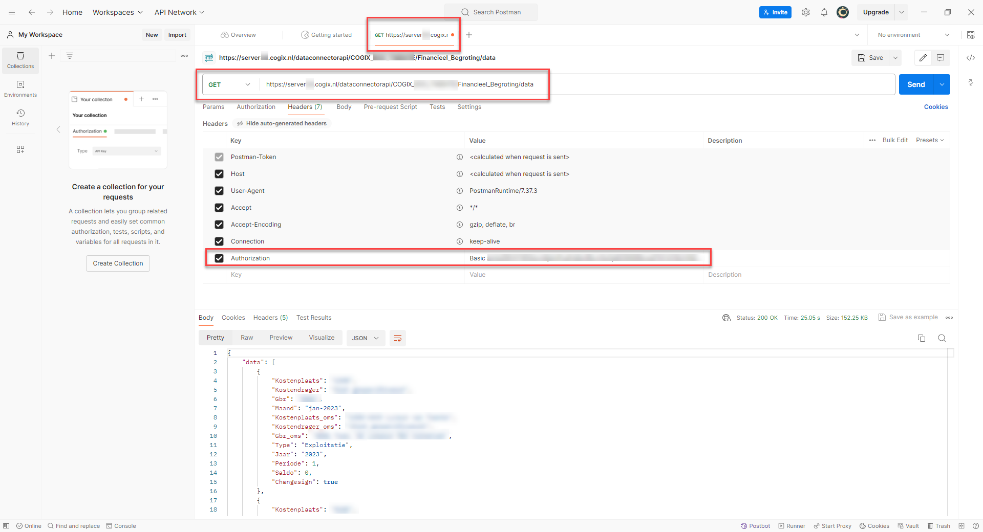Viewport: 983px width, 532px height.
Task: Open Postbot in the status bar
Action: point(756,526)
